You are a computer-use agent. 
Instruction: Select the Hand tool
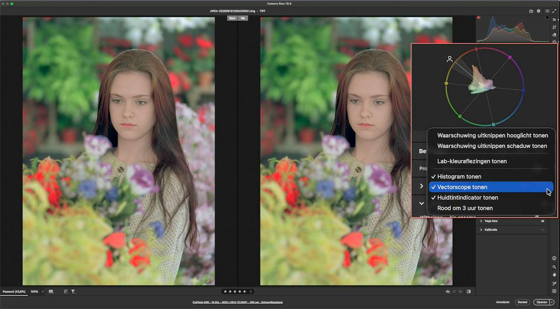[554, 275]
